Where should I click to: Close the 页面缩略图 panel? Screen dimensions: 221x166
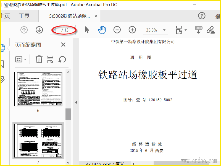(63, 45)
